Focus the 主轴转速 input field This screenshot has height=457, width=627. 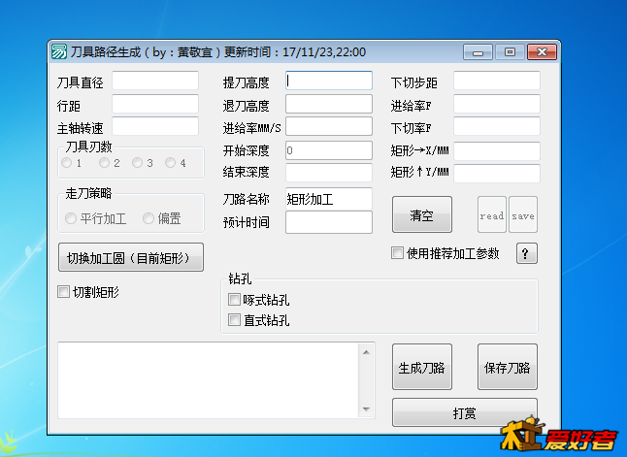point(155,126)
